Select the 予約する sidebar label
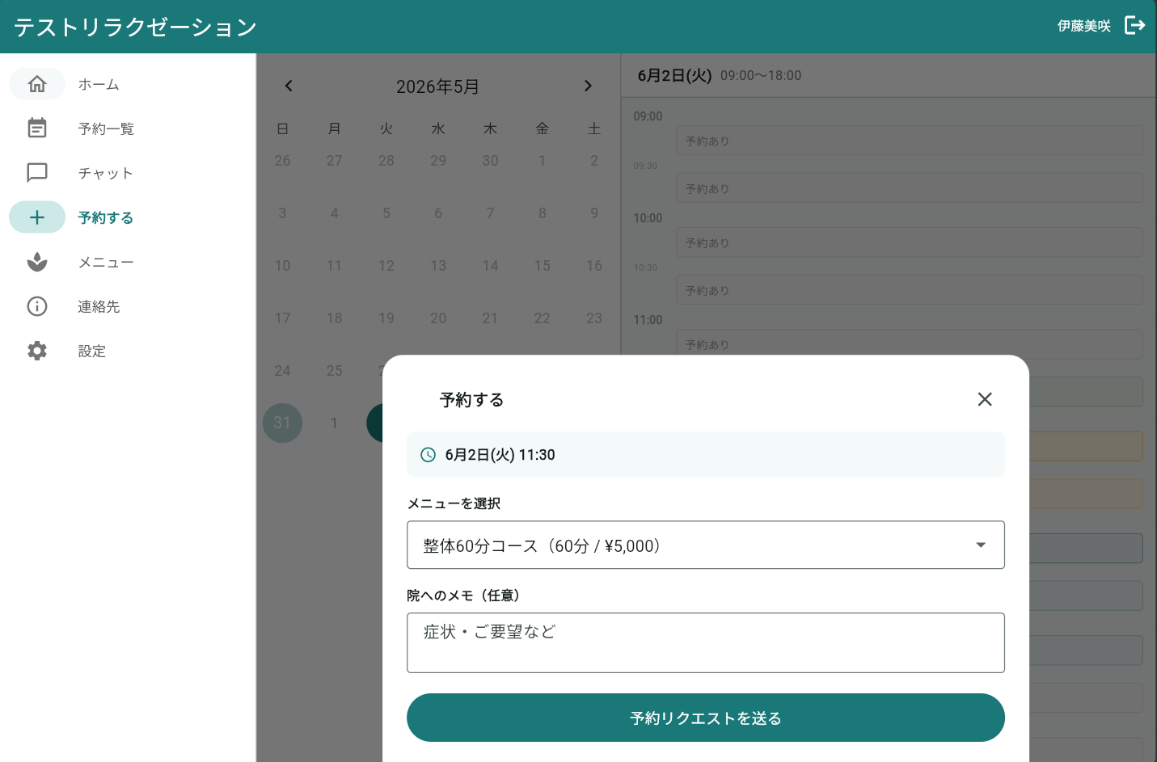Viewport: 1157px width, 762px height. pyautogui.click(x=106, y=217)
